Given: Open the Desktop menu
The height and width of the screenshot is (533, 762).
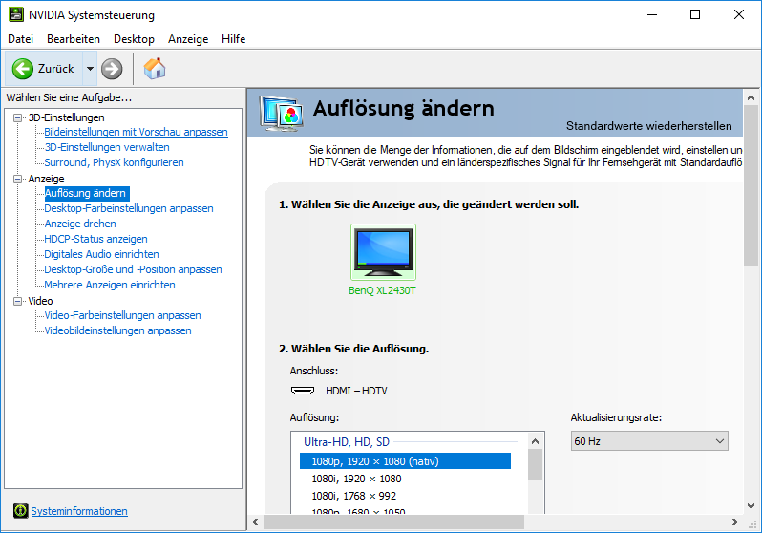Looking at the screenshot, I should click(x=134, y=39).
